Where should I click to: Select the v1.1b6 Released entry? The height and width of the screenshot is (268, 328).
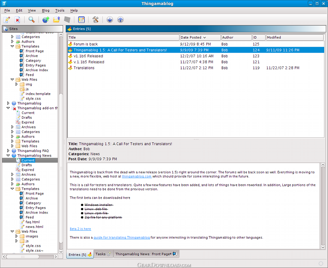[196, 56]
